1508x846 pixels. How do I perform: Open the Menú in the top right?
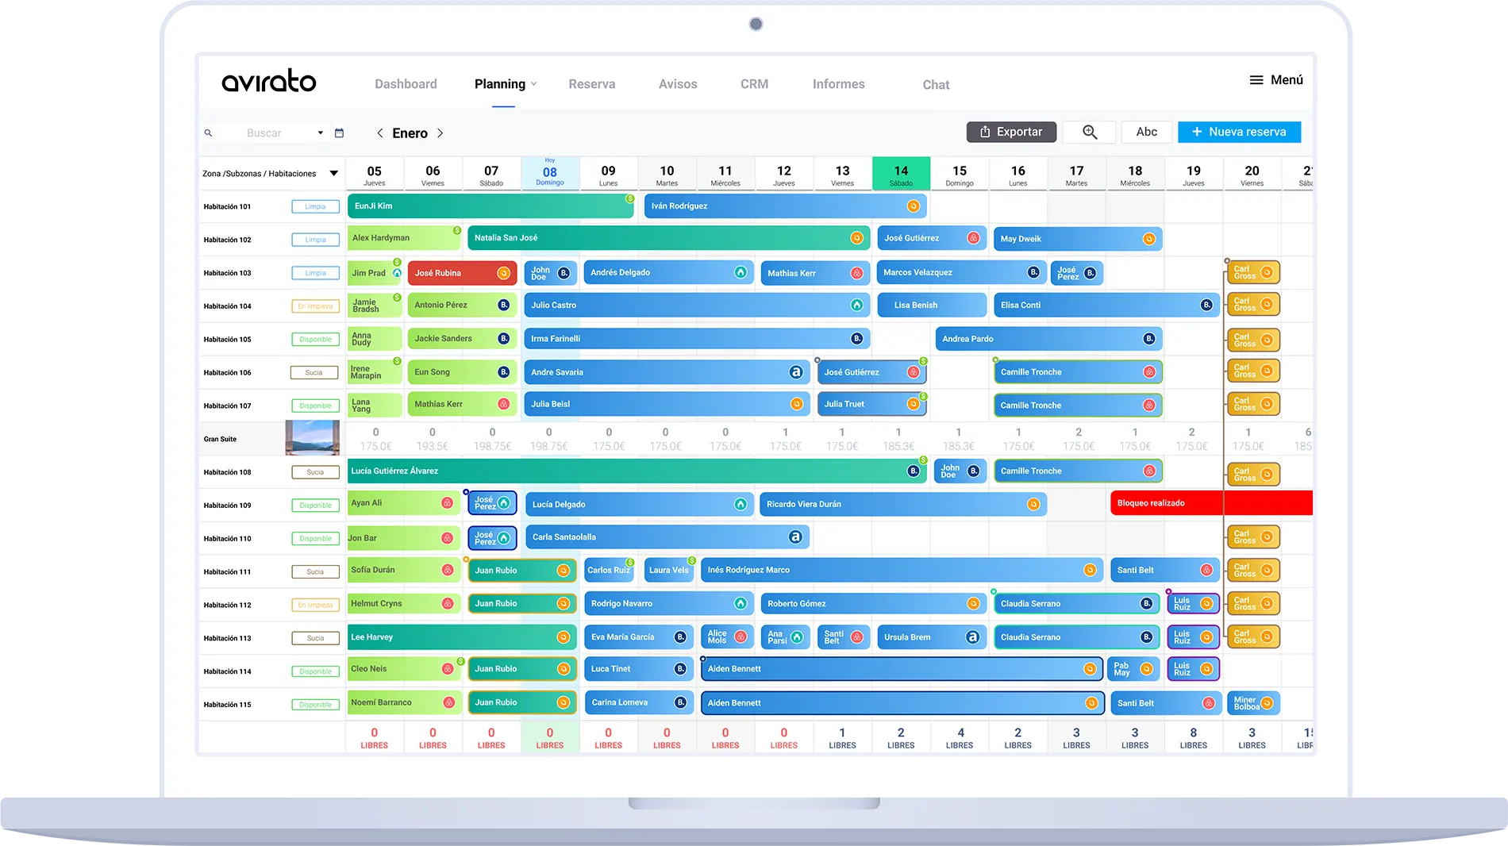click(1275, 79)
